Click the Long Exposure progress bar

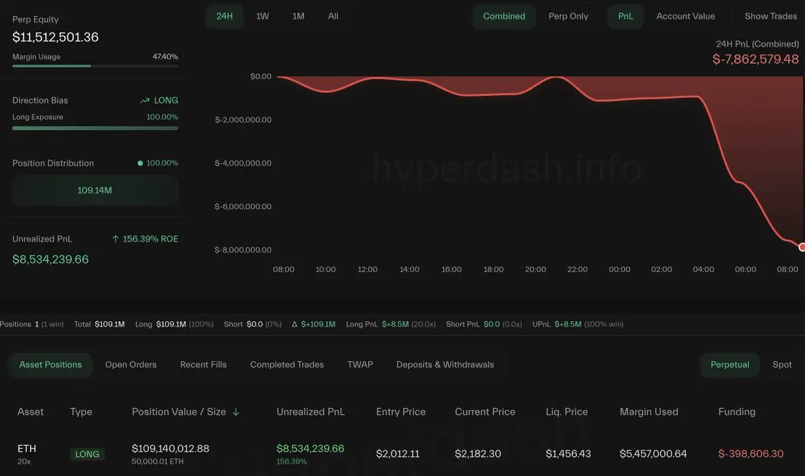(95, 128)
